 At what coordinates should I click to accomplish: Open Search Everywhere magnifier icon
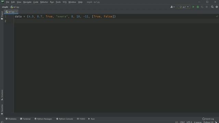coord(212,7)
